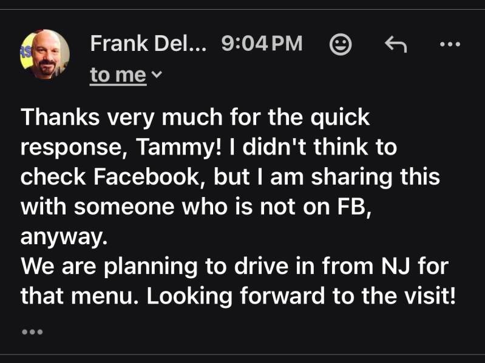Tap the "to me" recipient label
This screenshot has width=485, height=363.
(118, 75)
